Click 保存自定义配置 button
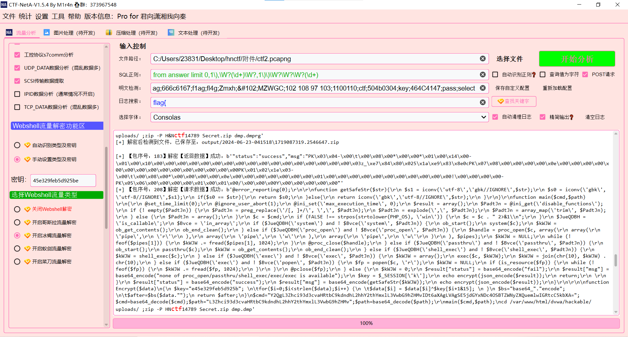 [512, 88]
